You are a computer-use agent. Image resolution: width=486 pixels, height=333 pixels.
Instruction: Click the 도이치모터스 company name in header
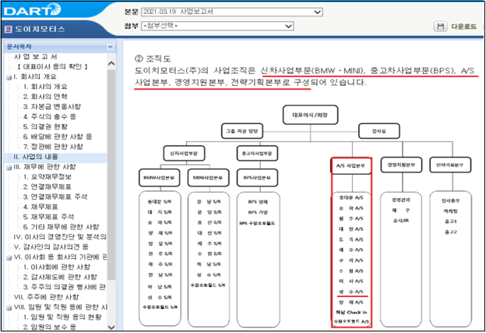click(40, 30)
